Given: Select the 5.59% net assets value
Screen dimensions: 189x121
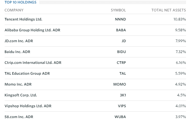Looking at the screenshot, I should 181,74.
